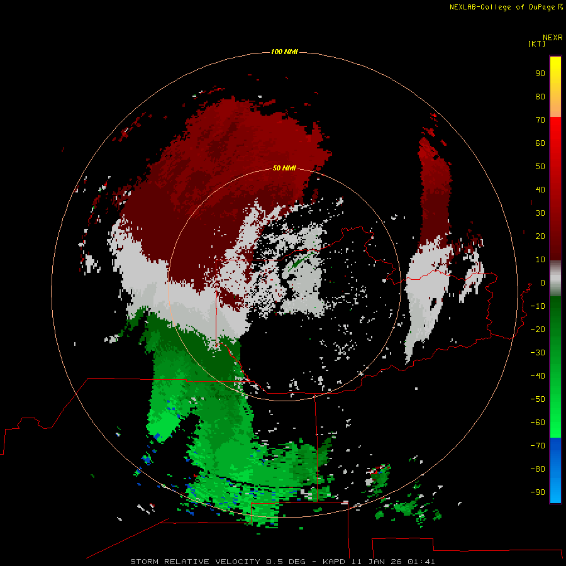Click the 80 value on velocity scale
566x566 pixels.
coord(540,96)
